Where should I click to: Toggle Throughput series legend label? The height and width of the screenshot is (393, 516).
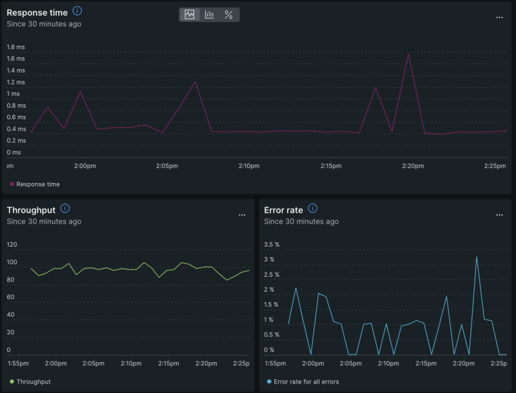34,381
